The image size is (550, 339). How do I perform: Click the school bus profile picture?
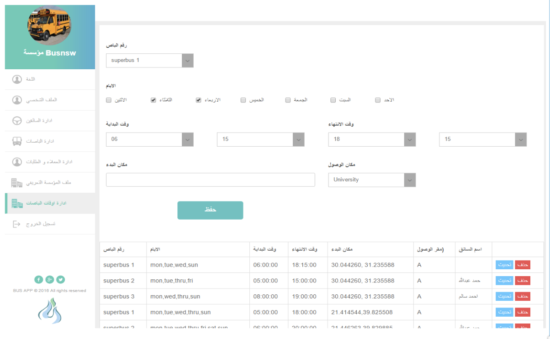49,26
